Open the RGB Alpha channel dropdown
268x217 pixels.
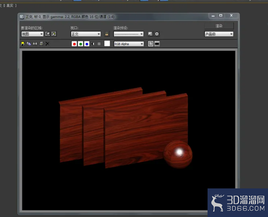(x=129, y=44)
